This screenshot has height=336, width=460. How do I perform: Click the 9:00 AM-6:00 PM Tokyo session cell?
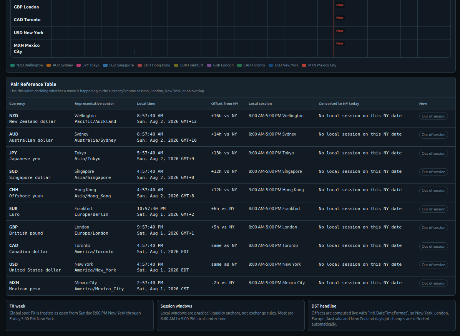pos(271,153)
